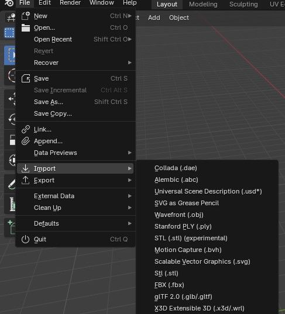Click the Blender logo icon
Image resolution: width=285 pixels, height=314 pixels.
click(x=9, y=3)
